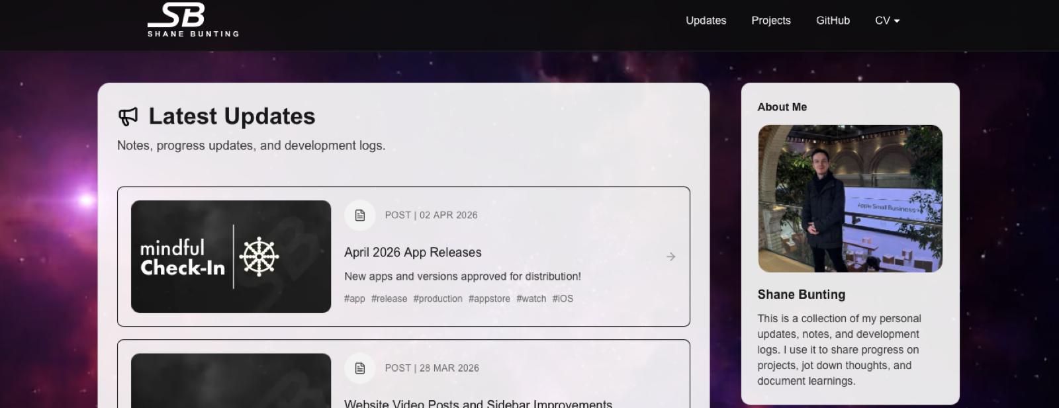
Task: Open the Projects nav link
Action: click(x=770, y=20)
